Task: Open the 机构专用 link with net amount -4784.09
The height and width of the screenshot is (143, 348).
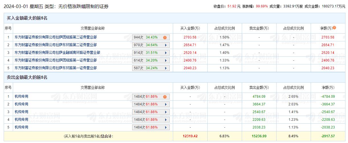Action: click(22, 97)
